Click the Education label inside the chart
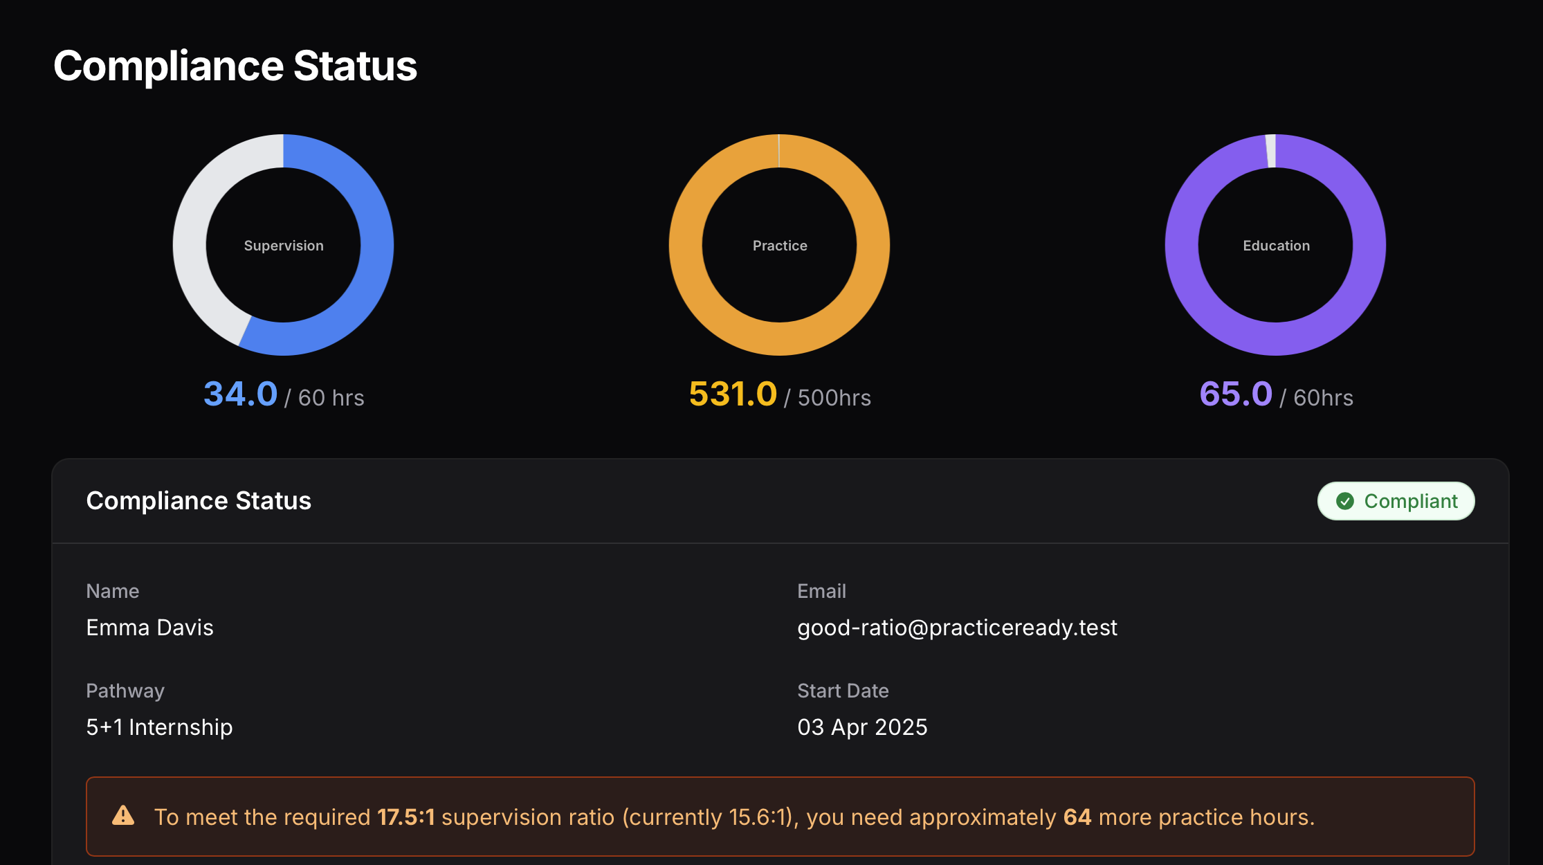This screenshot has width=1543, height=865. click(x=1276, y=246)
